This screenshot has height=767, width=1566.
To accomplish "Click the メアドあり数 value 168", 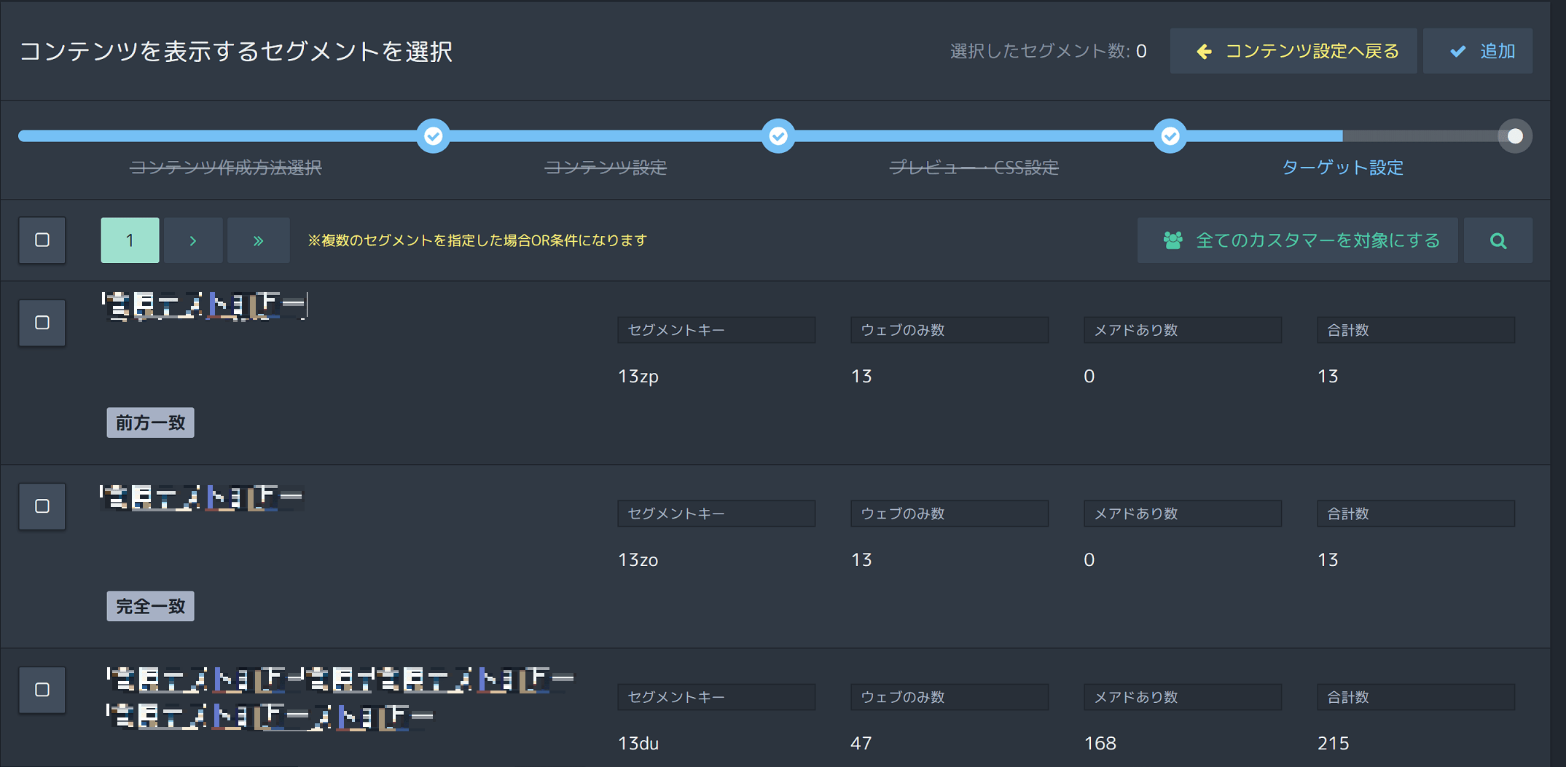I will pos(1100,744).
